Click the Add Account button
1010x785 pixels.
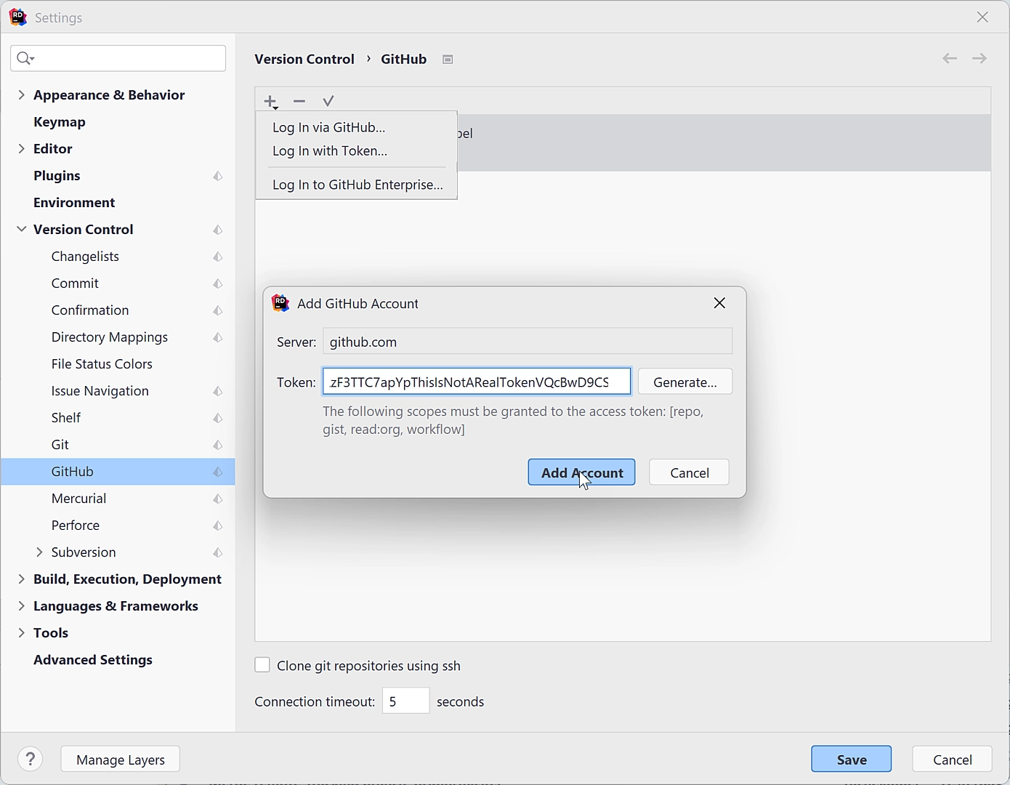click(581, 472)
